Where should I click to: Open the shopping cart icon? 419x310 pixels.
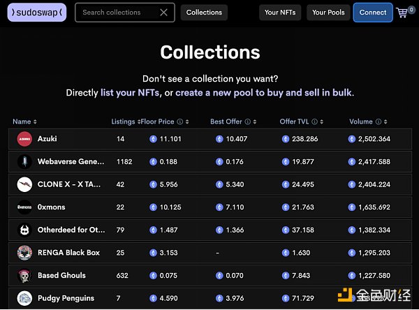tap(402, 13)
